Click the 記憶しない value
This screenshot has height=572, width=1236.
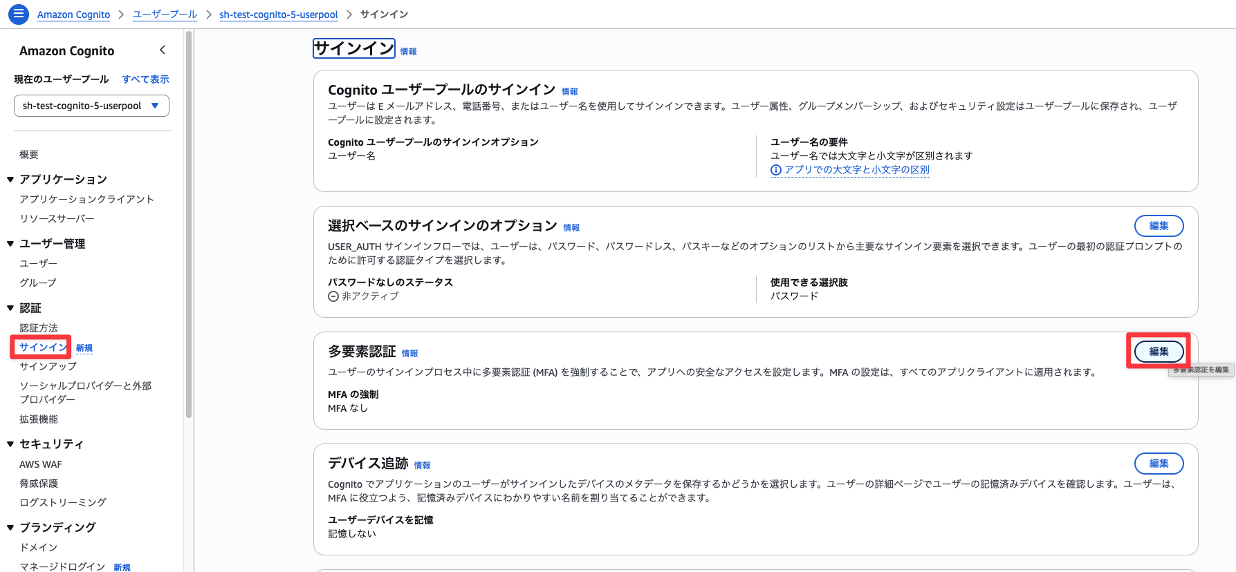(x=352, y=534)
